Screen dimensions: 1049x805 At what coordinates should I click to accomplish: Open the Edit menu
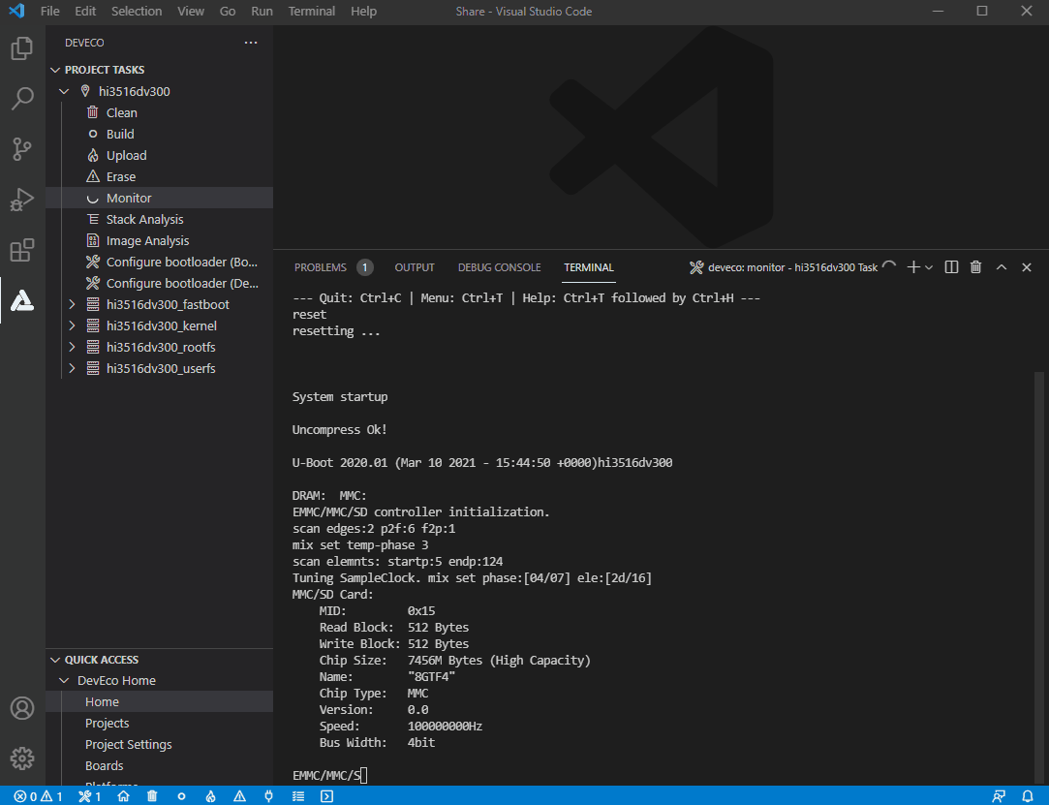(85, 12)
